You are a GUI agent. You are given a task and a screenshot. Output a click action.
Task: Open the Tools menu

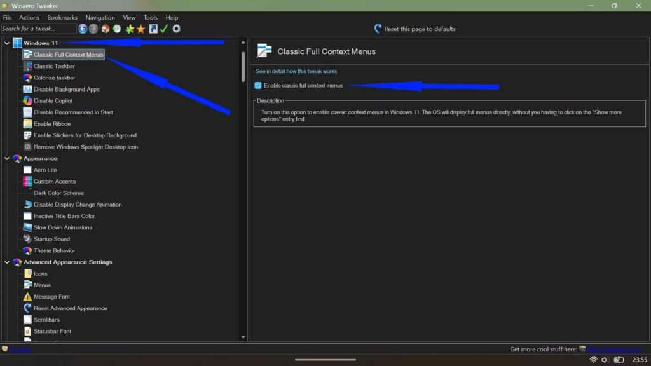pos(150,17)
